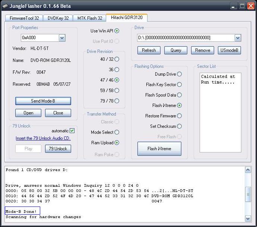Click the Open port button
This screenshot has height=227, width=257.
tap(28, 113)
